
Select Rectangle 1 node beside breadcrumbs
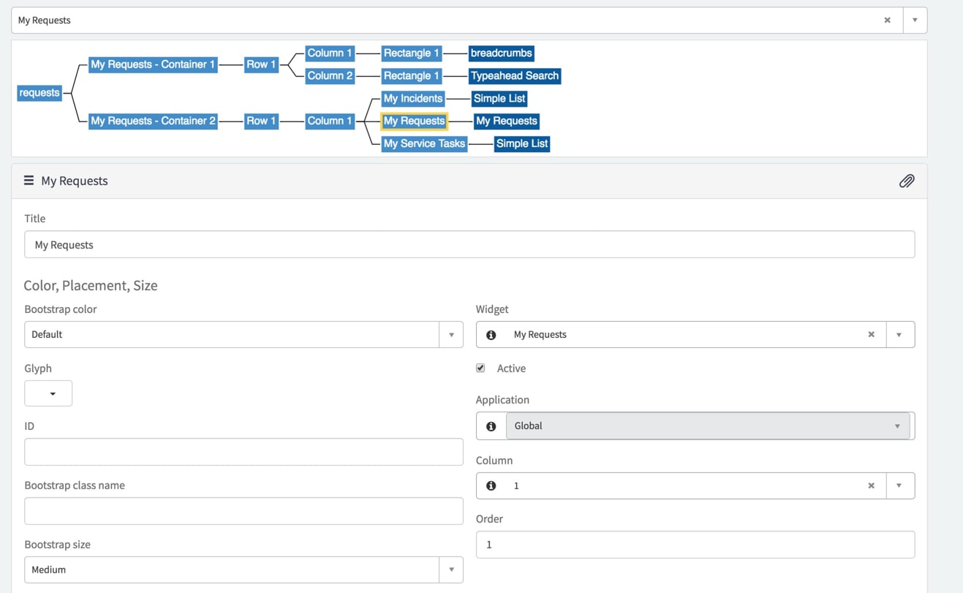point(412,53)
